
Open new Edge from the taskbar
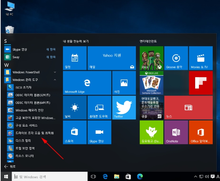(x=140, y=176)
